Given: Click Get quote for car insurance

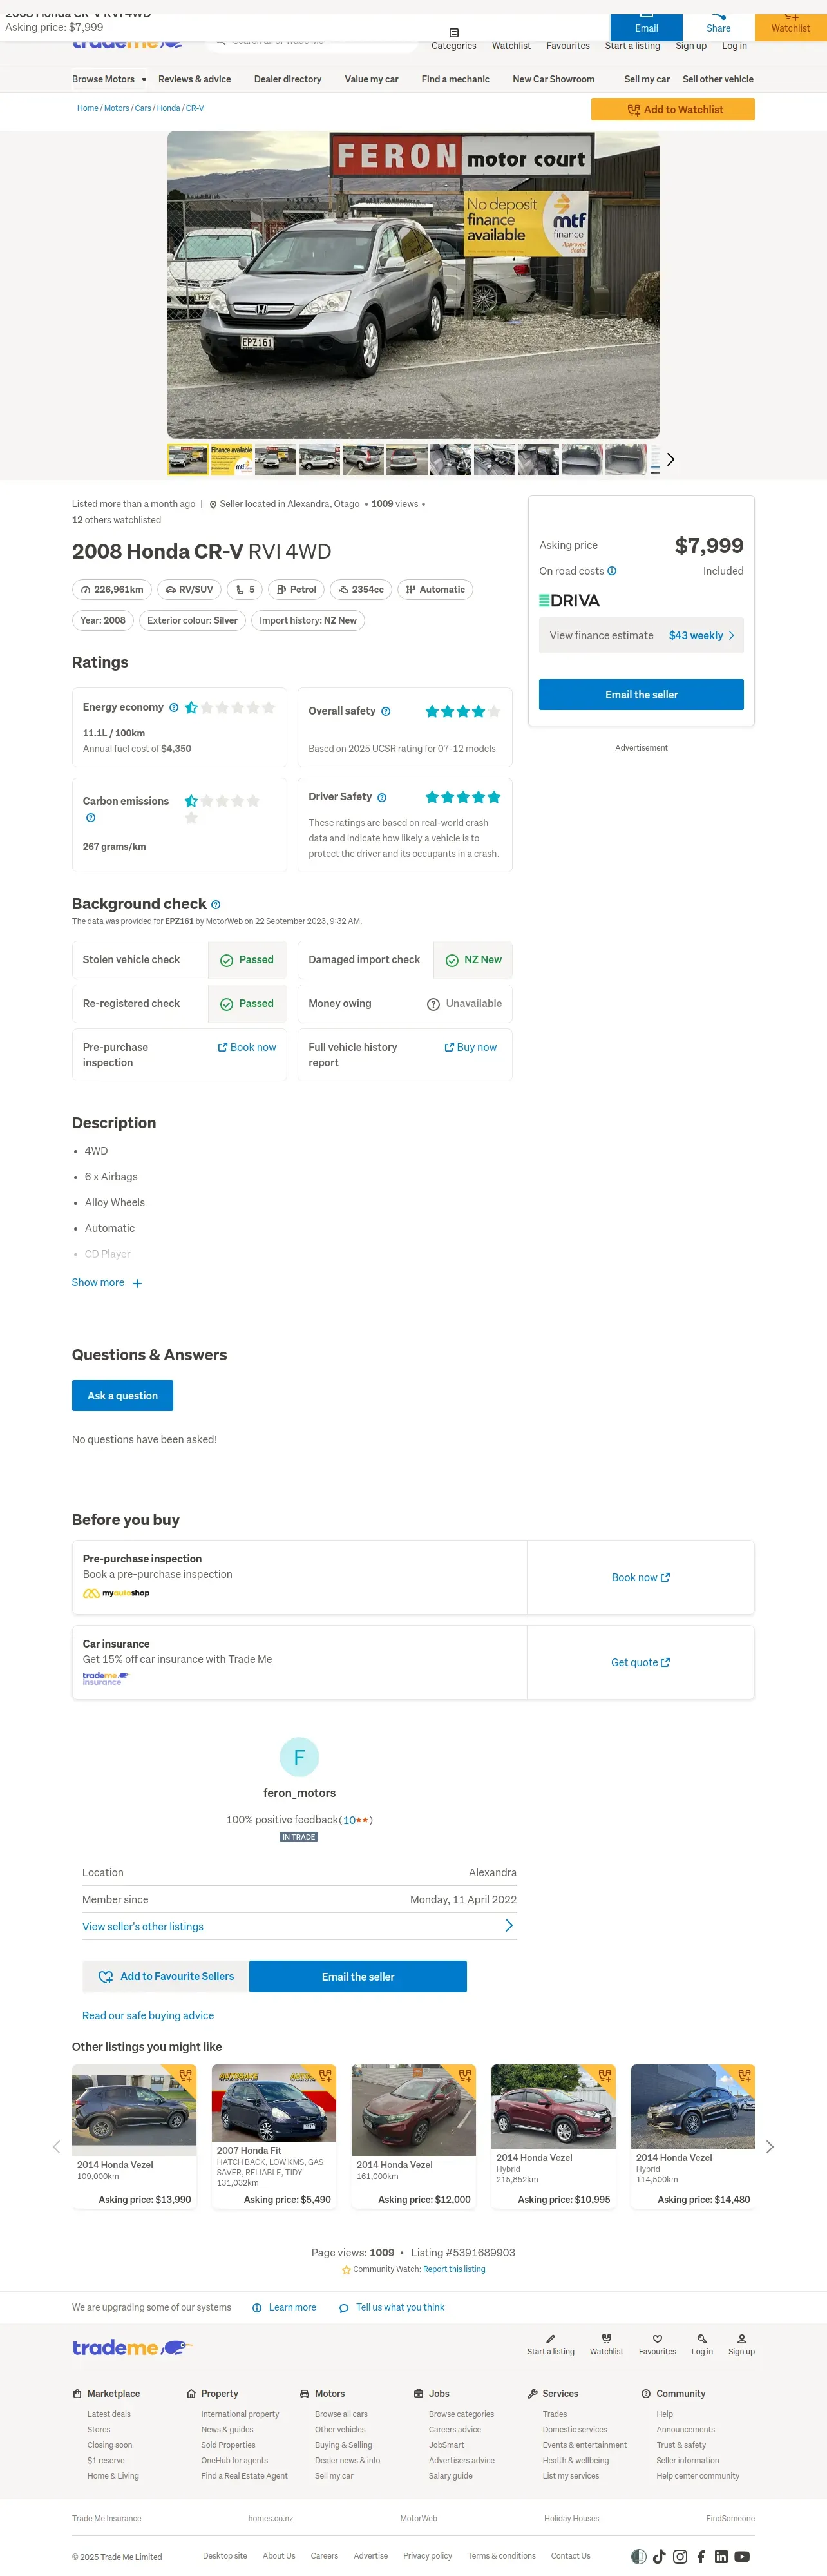Looking at the screenshot, I should pos(641,1662).
